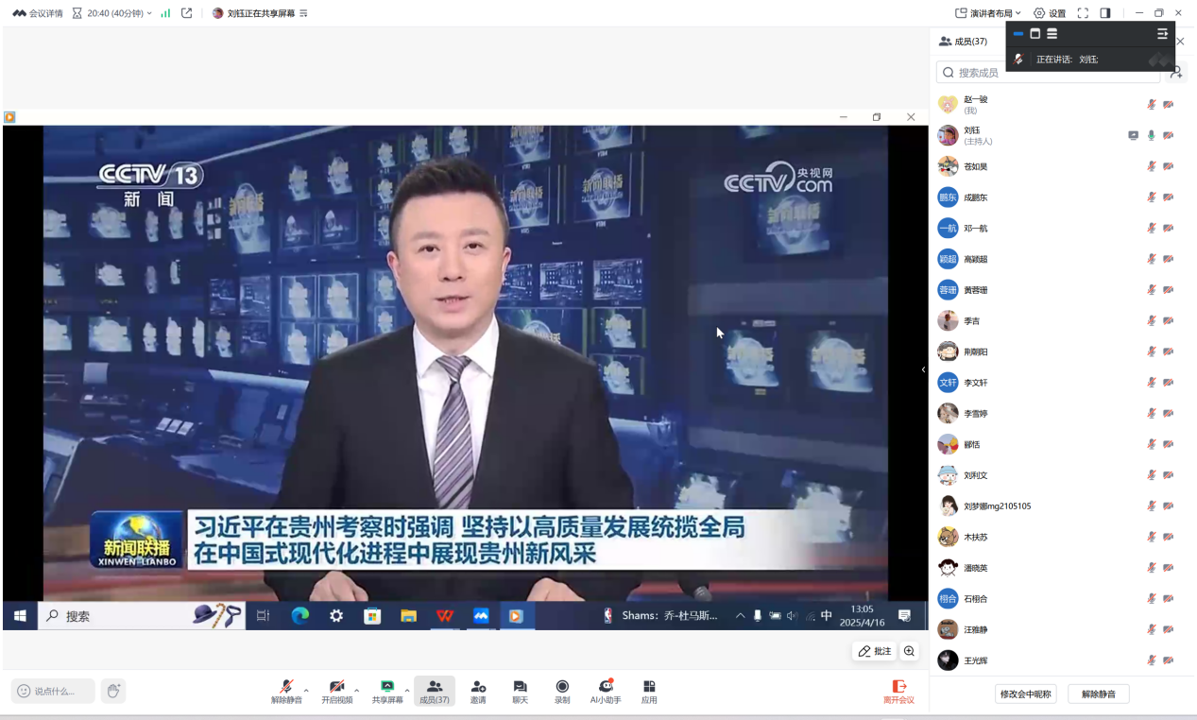Open the 应用 apps icon

[x=649, y=687]
